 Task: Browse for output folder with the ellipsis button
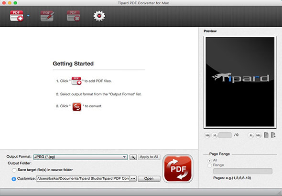pyautogui.click(x=133, y=178)
